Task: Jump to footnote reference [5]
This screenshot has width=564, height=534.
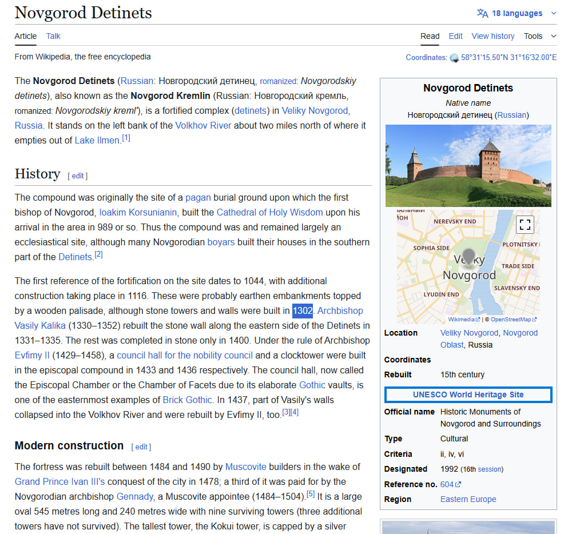Action: click(x=311, y=494)
